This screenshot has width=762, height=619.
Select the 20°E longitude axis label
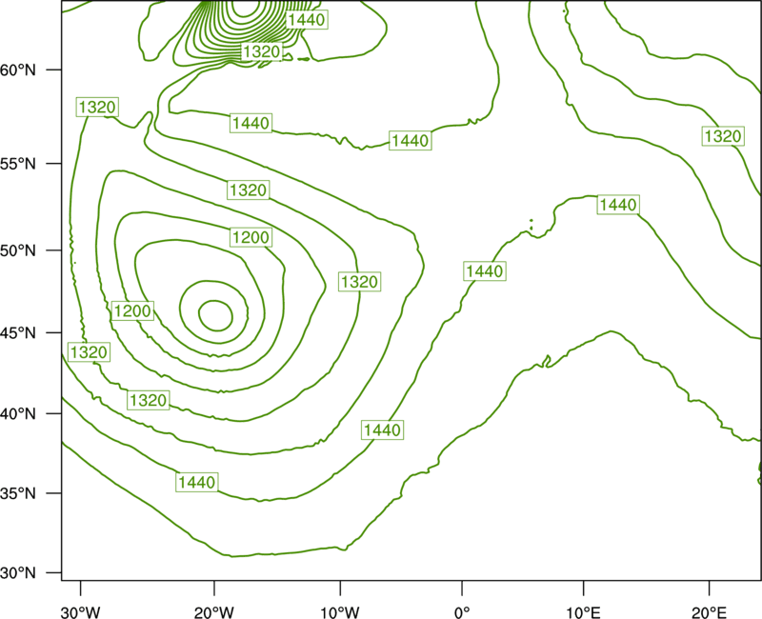[709, 612]
